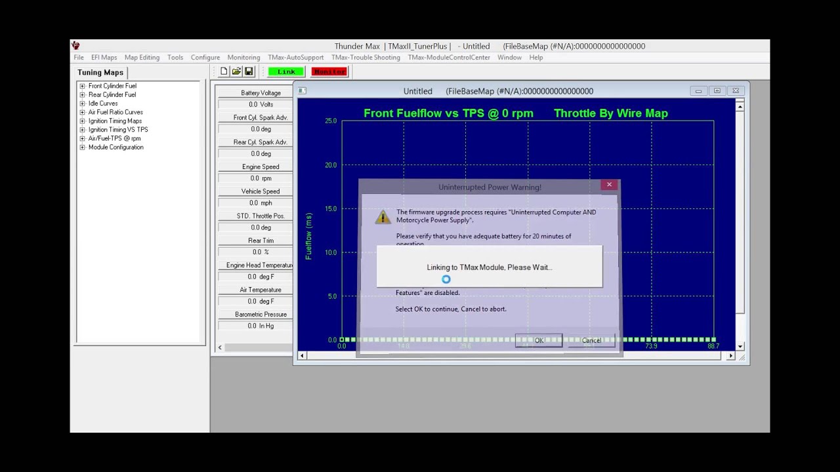This screenshot has height=472, width=840.
Task: Open the Tools menu
Action: click(x=175, y=58)
